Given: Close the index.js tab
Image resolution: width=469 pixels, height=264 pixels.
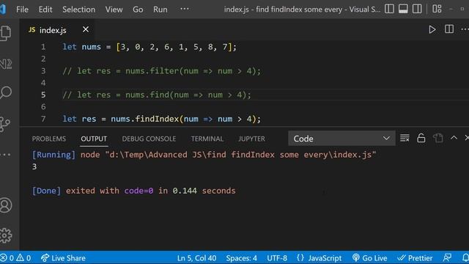Looking at the screenshot, I should point(86,29).
